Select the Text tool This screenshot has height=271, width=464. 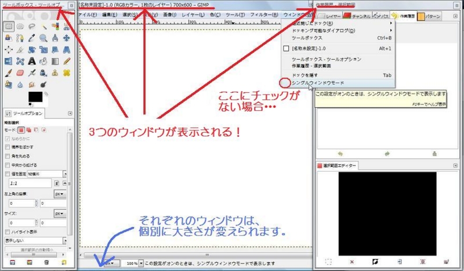[32, 62]
